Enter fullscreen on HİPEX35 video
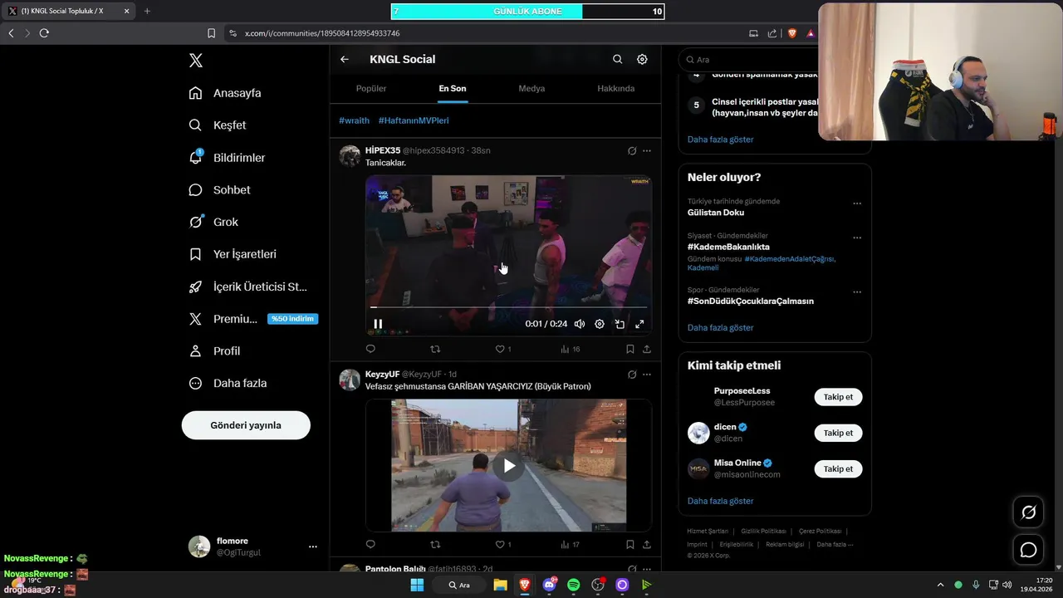Image resolution: width=1063 pixels, height=598 pixels. (639, 324)
